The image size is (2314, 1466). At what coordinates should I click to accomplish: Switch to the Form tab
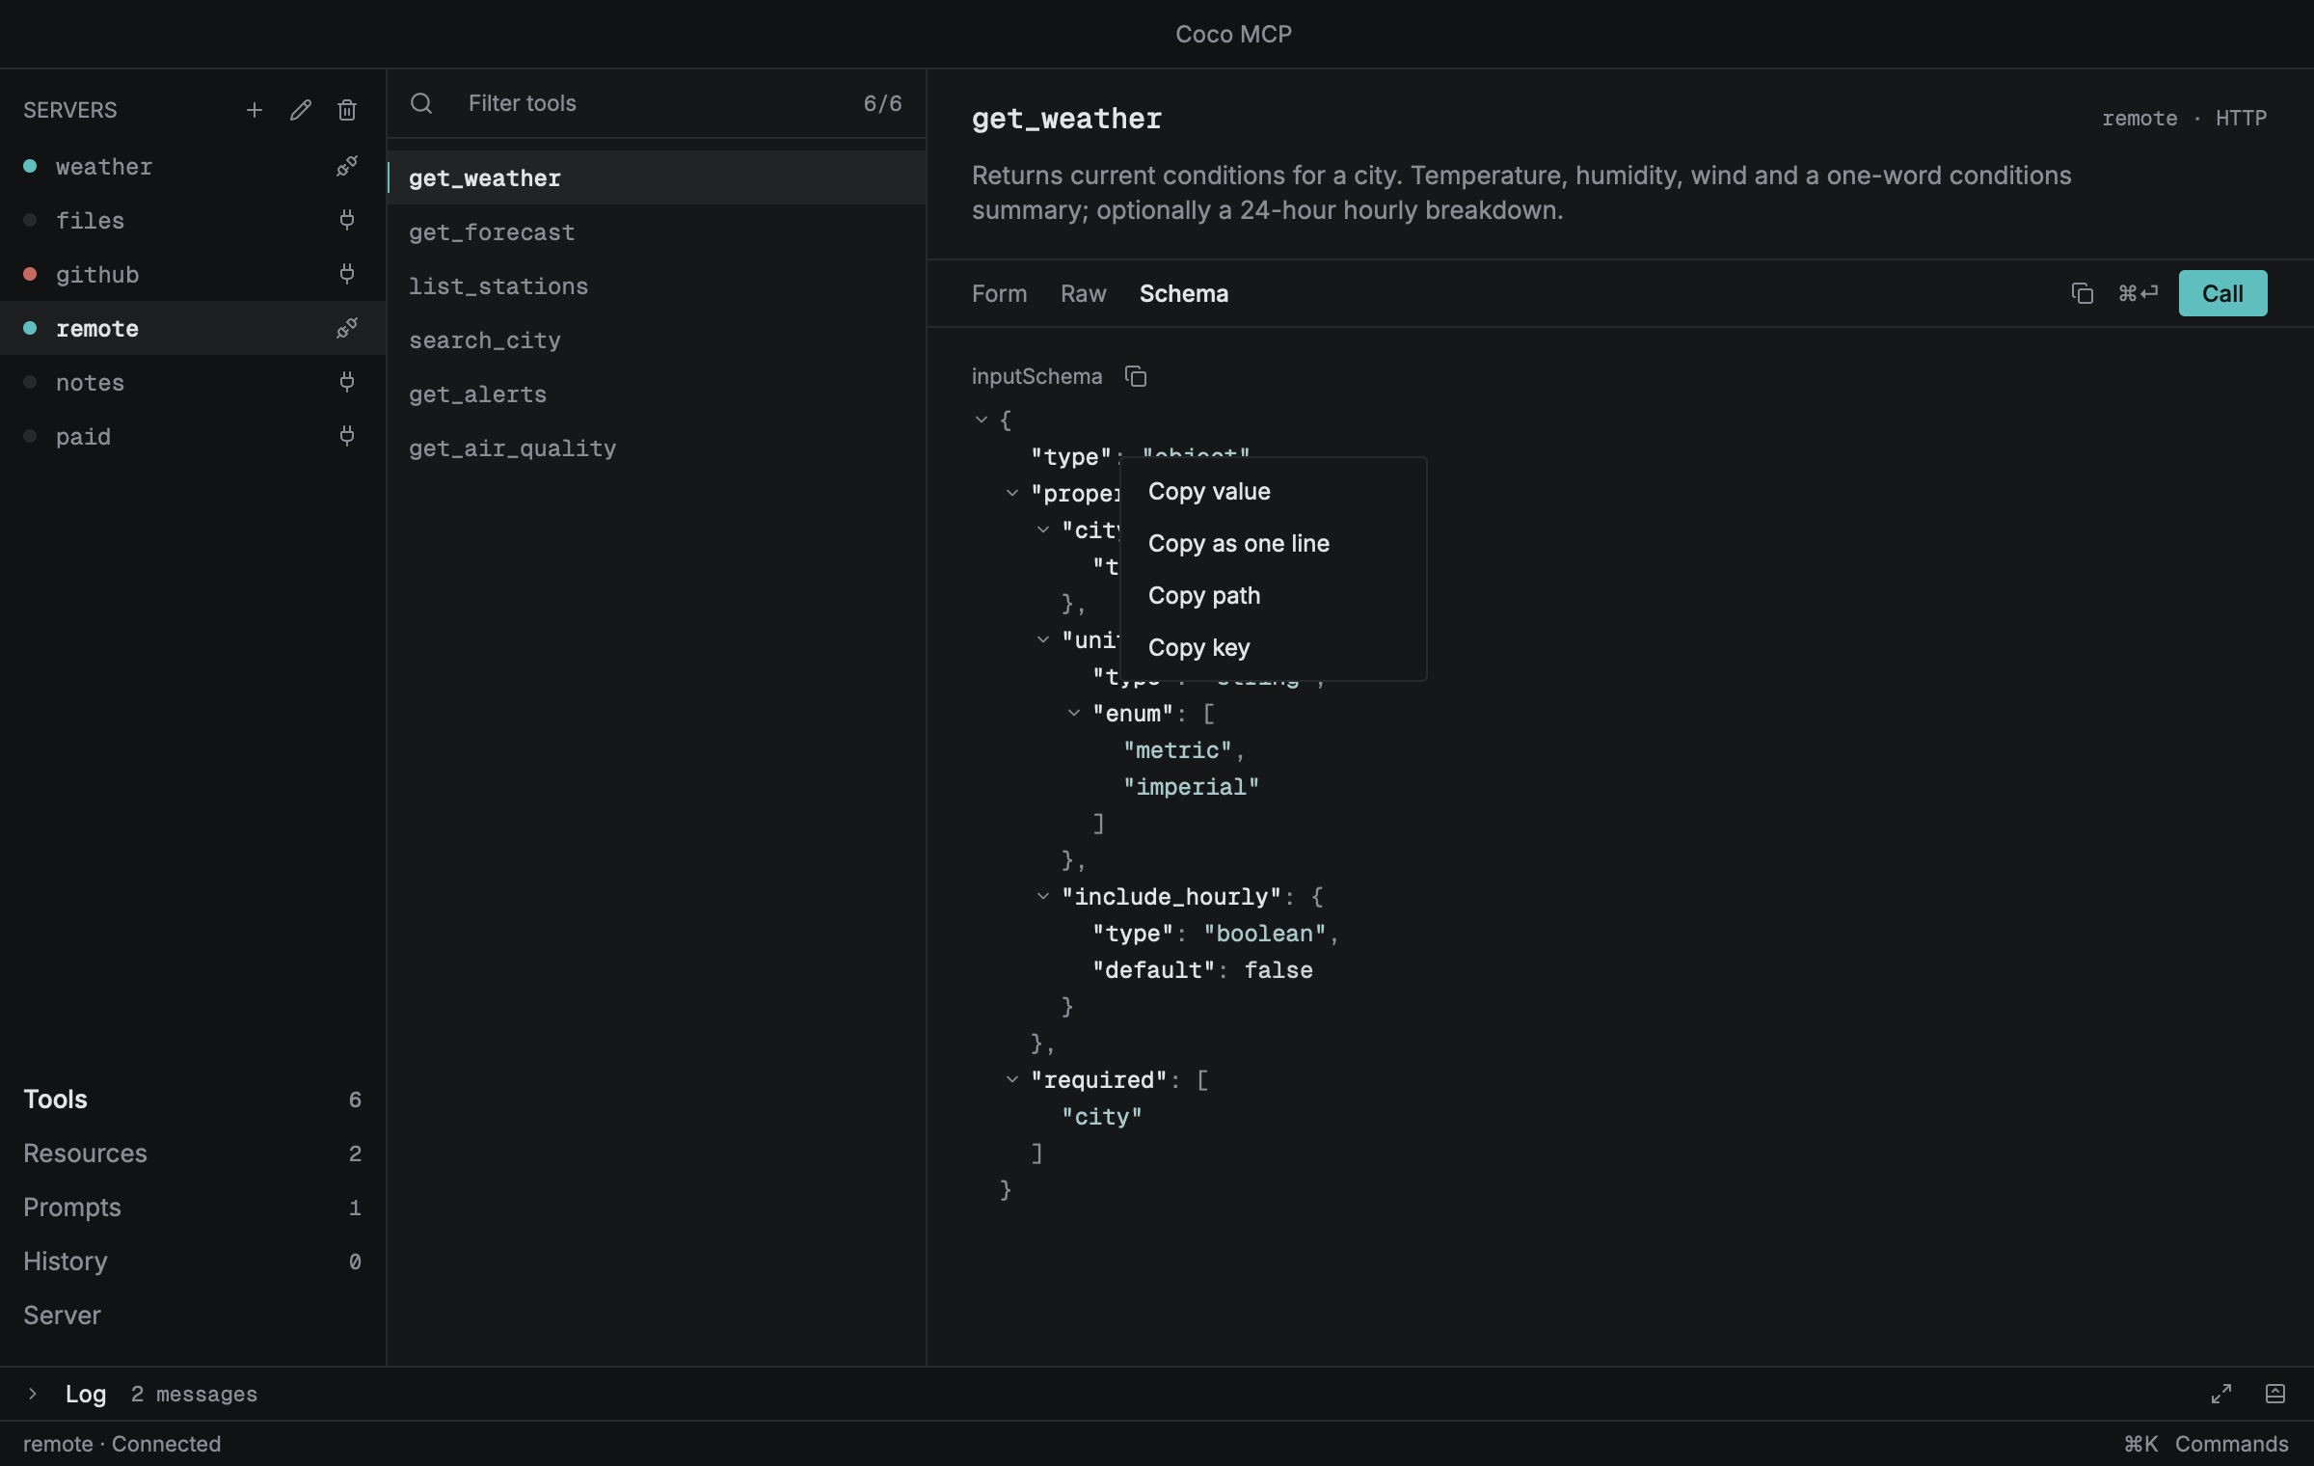point(999,293)
